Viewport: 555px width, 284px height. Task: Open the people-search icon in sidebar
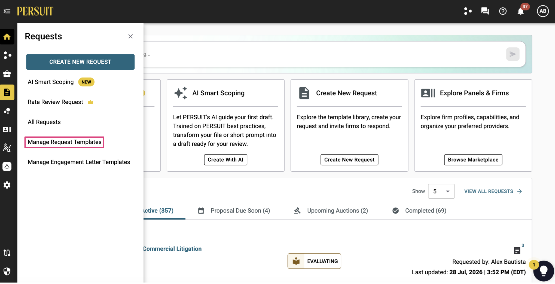[7, 148]
